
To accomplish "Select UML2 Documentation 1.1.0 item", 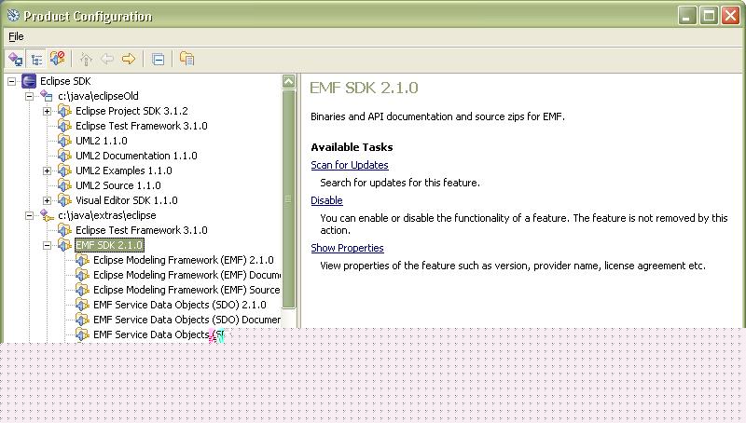I will click(136, 156).
